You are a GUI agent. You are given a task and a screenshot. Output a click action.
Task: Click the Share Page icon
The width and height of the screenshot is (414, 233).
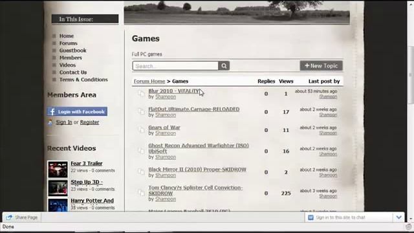(9, 217)
